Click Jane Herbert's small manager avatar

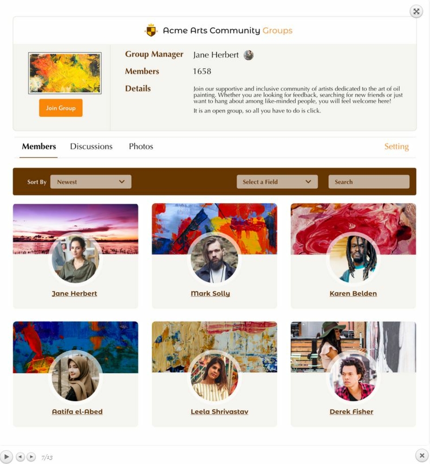pyautogui.click(x=248, y=55)
